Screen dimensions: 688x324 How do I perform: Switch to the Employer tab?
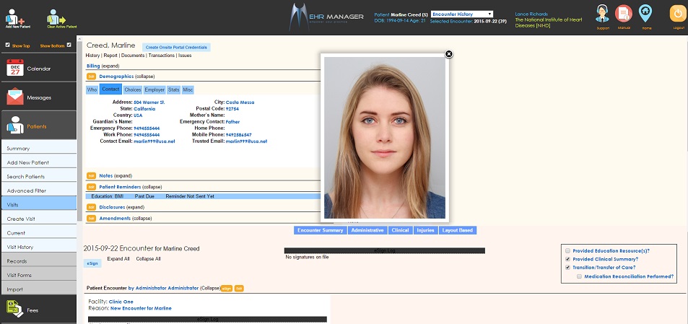tap(154, 89)
